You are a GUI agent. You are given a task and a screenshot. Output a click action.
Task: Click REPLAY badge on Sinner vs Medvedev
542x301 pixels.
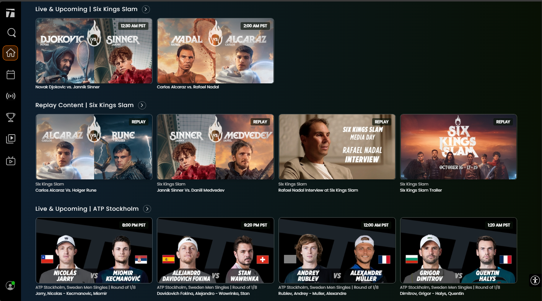pyautogui.click(x=260, y=122)
